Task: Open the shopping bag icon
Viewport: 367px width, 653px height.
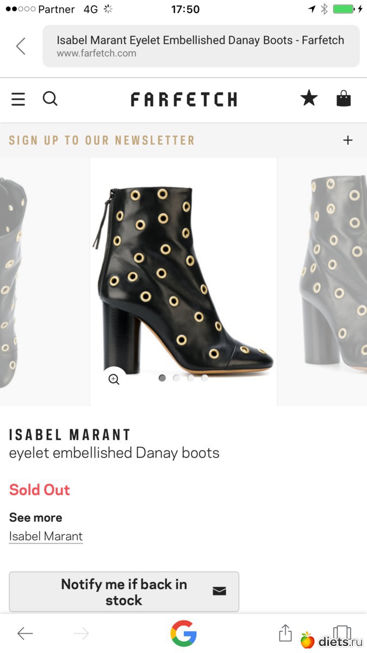Action: pos(344,98)
